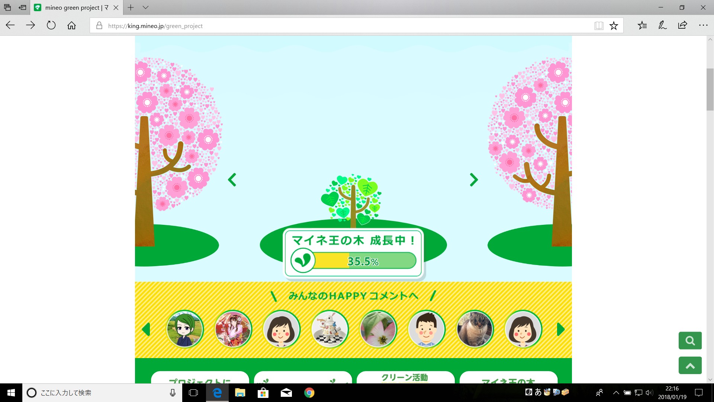The width and height of the screenshot is (714, 402).
Task: Add this page to favorites with the star icon
Action: click(x=614, y=26)
